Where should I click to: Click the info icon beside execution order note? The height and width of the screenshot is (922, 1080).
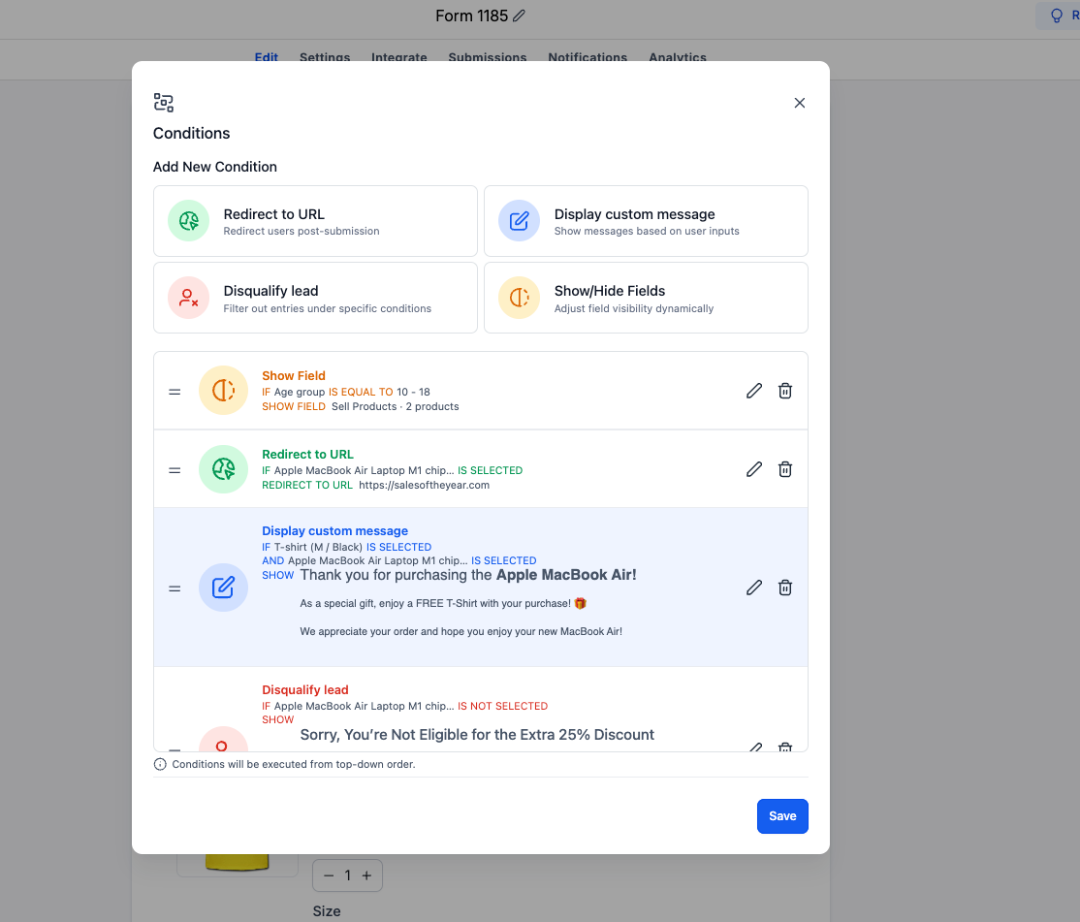point(160,764)
